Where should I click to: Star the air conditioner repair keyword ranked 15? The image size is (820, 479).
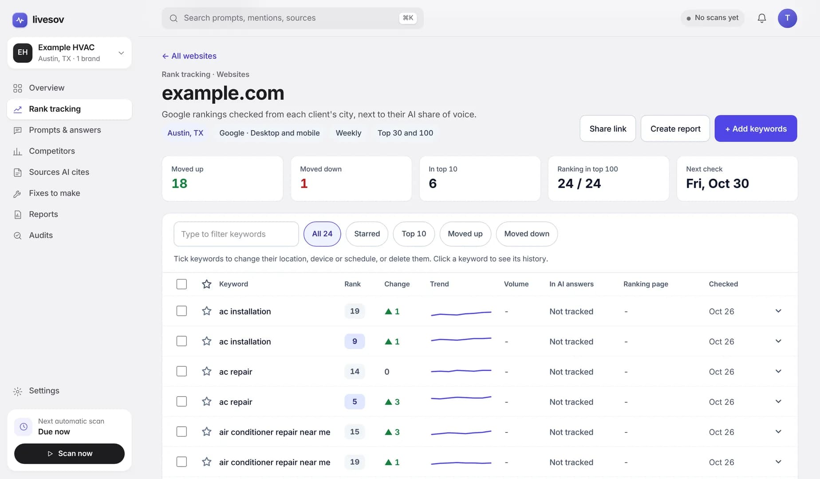(207, 432)
